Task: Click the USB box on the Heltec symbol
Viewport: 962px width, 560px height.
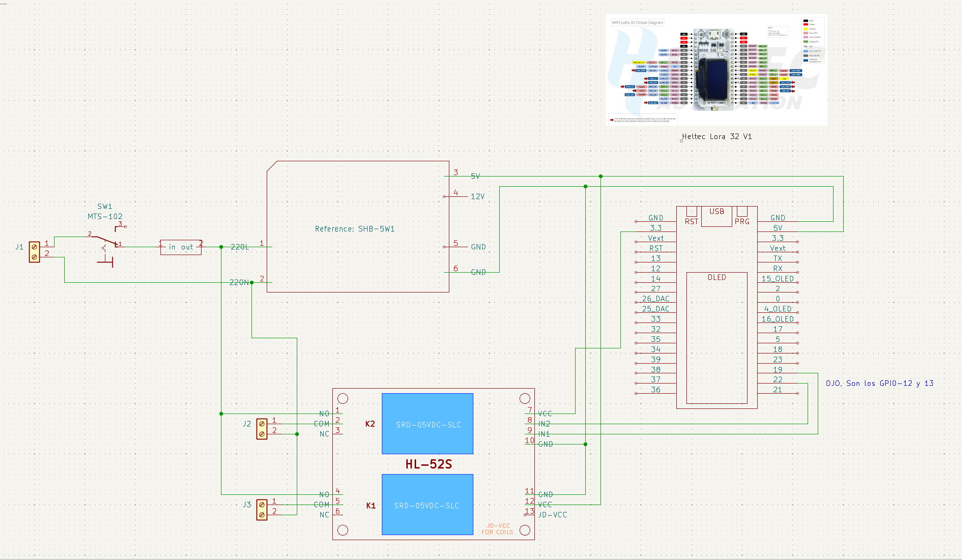Action: tap(717, 216)
